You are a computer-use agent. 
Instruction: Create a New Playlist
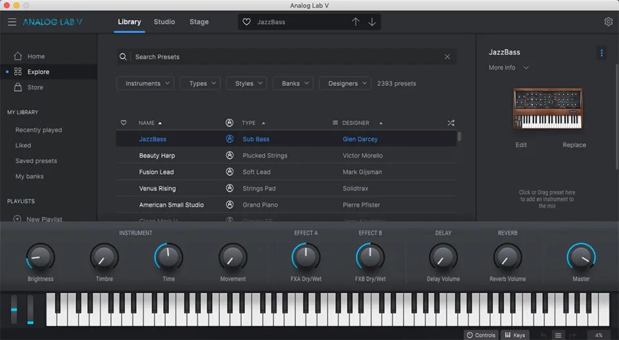(38, 219)
